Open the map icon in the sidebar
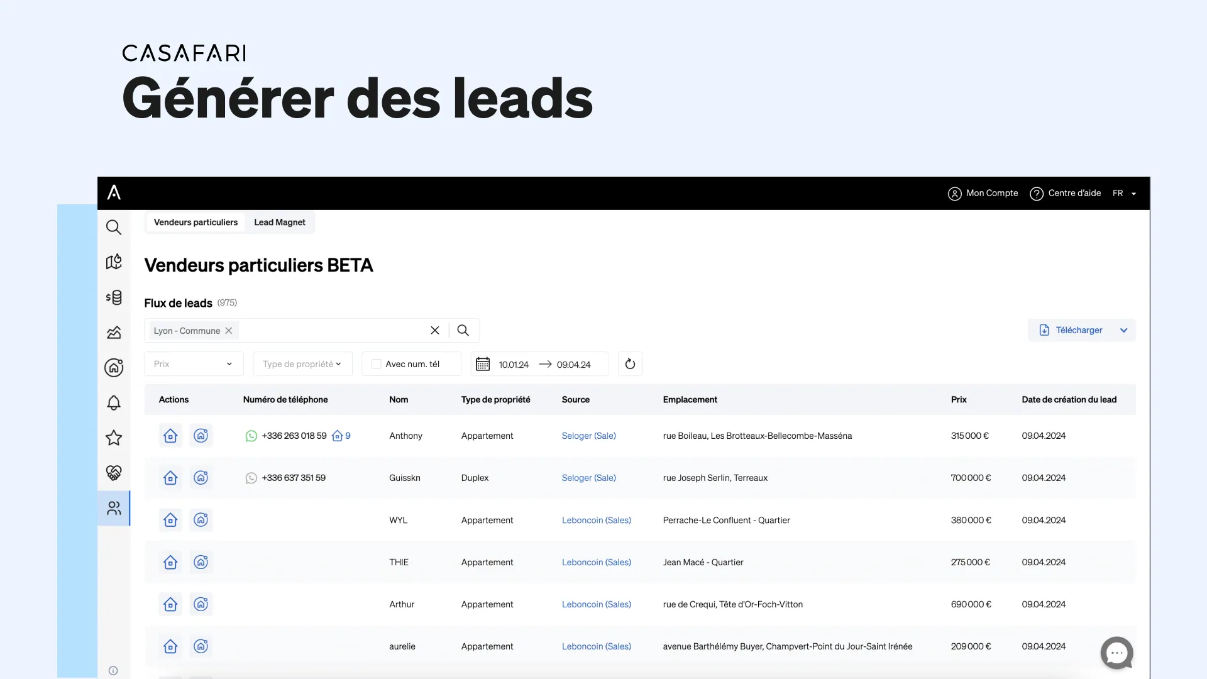This screenshot has width=1207, height=679. [114, 262]
